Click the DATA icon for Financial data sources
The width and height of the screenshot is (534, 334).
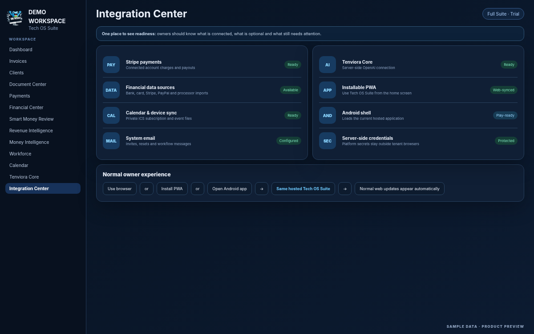[111, 90]
